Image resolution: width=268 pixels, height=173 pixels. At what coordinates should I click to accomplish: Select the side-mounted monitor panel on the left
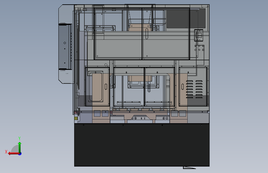coord(65,46)
